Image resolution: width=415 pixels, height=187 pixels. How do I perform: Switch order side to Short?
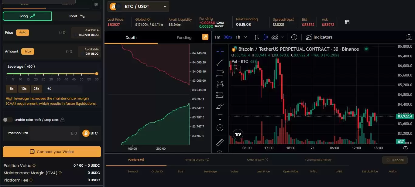click(76, 16)
